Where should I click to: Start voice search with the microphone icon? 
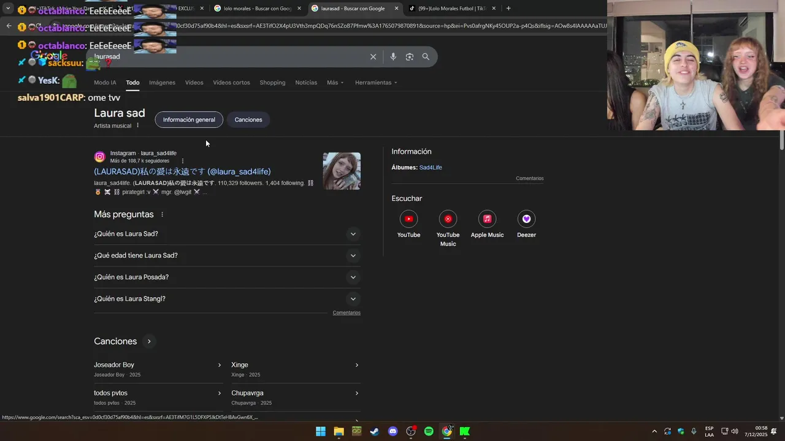point(393,57)
